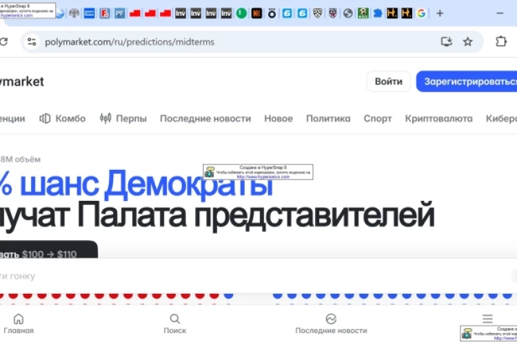Screen dimensions: 517x344
Task: Switch to the Google tab
Action: point(421,14)
